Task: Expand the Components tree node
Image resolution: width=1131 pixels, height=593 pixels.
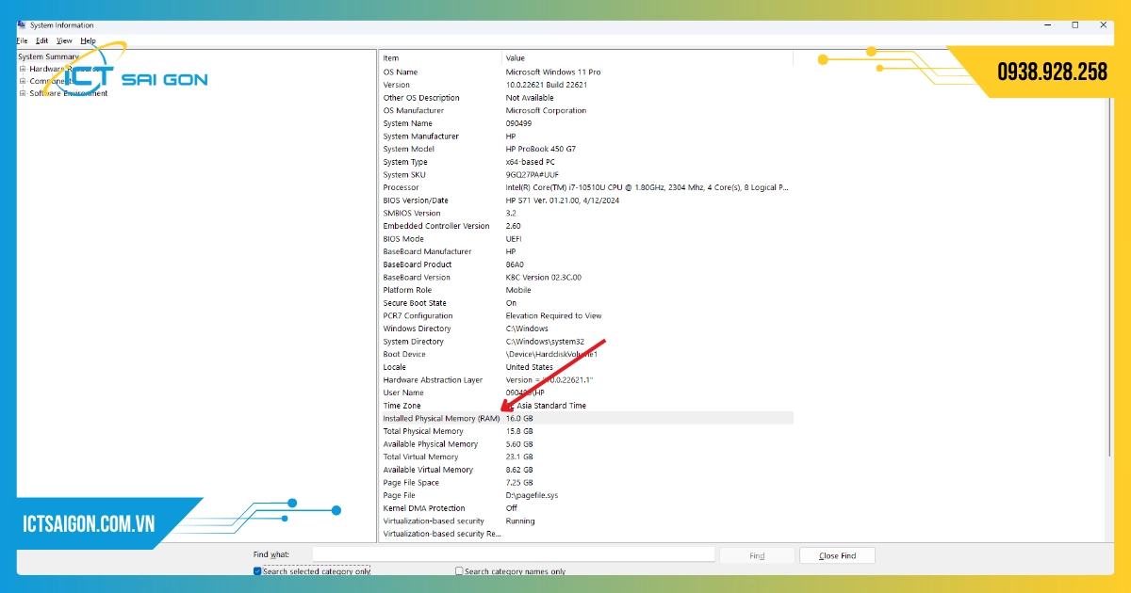Action: pyautogui.click(x=23, y=81)
